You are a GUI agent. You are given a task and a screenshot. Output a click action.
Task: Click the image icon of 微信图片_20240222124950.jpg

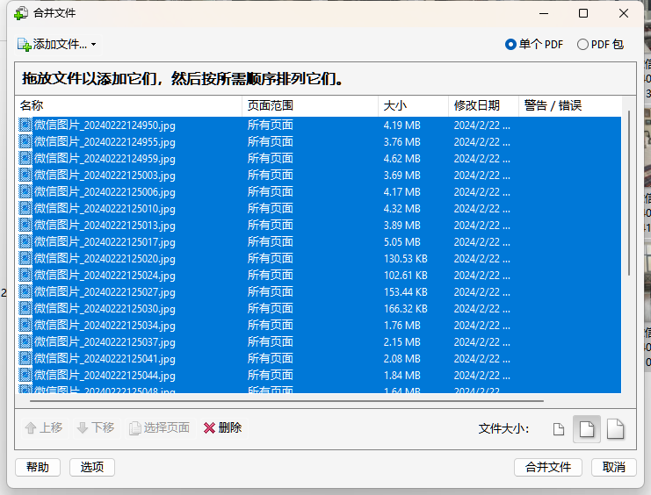pyautogui.click(x=25, y=125)
